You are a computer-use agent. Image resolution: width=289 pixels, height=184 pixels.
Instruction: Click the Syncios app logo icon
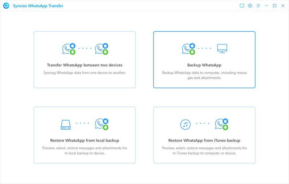6,6
